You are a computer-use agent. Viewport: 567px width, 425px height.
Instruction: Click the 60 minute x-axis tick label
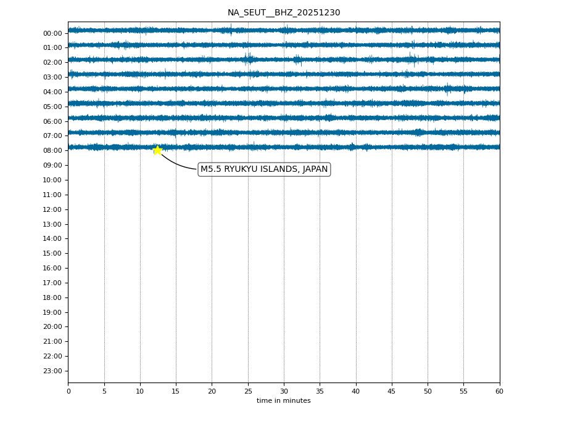(499, 391)
